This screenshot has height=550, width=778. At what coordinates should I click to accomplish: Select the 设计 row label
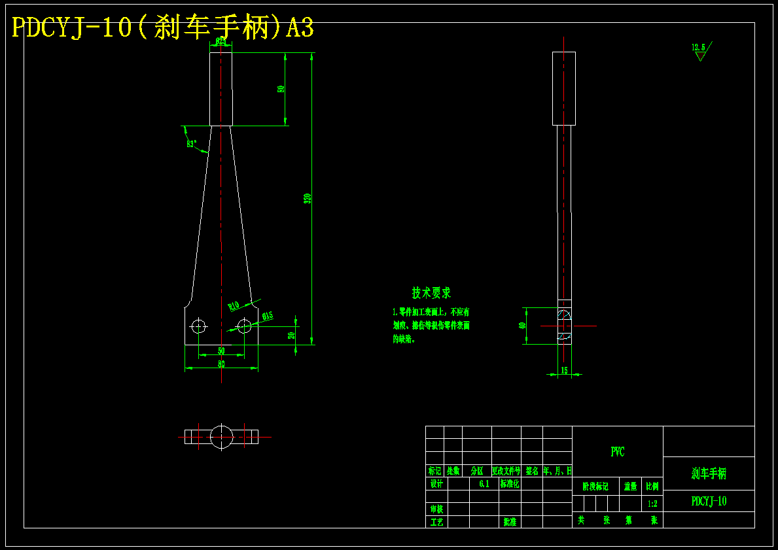pos(436,483)
